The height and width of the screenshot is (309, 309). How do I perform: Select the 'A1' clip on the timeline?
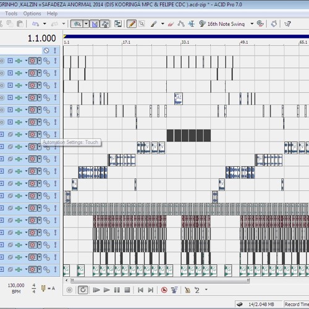[x=179, y=99]
